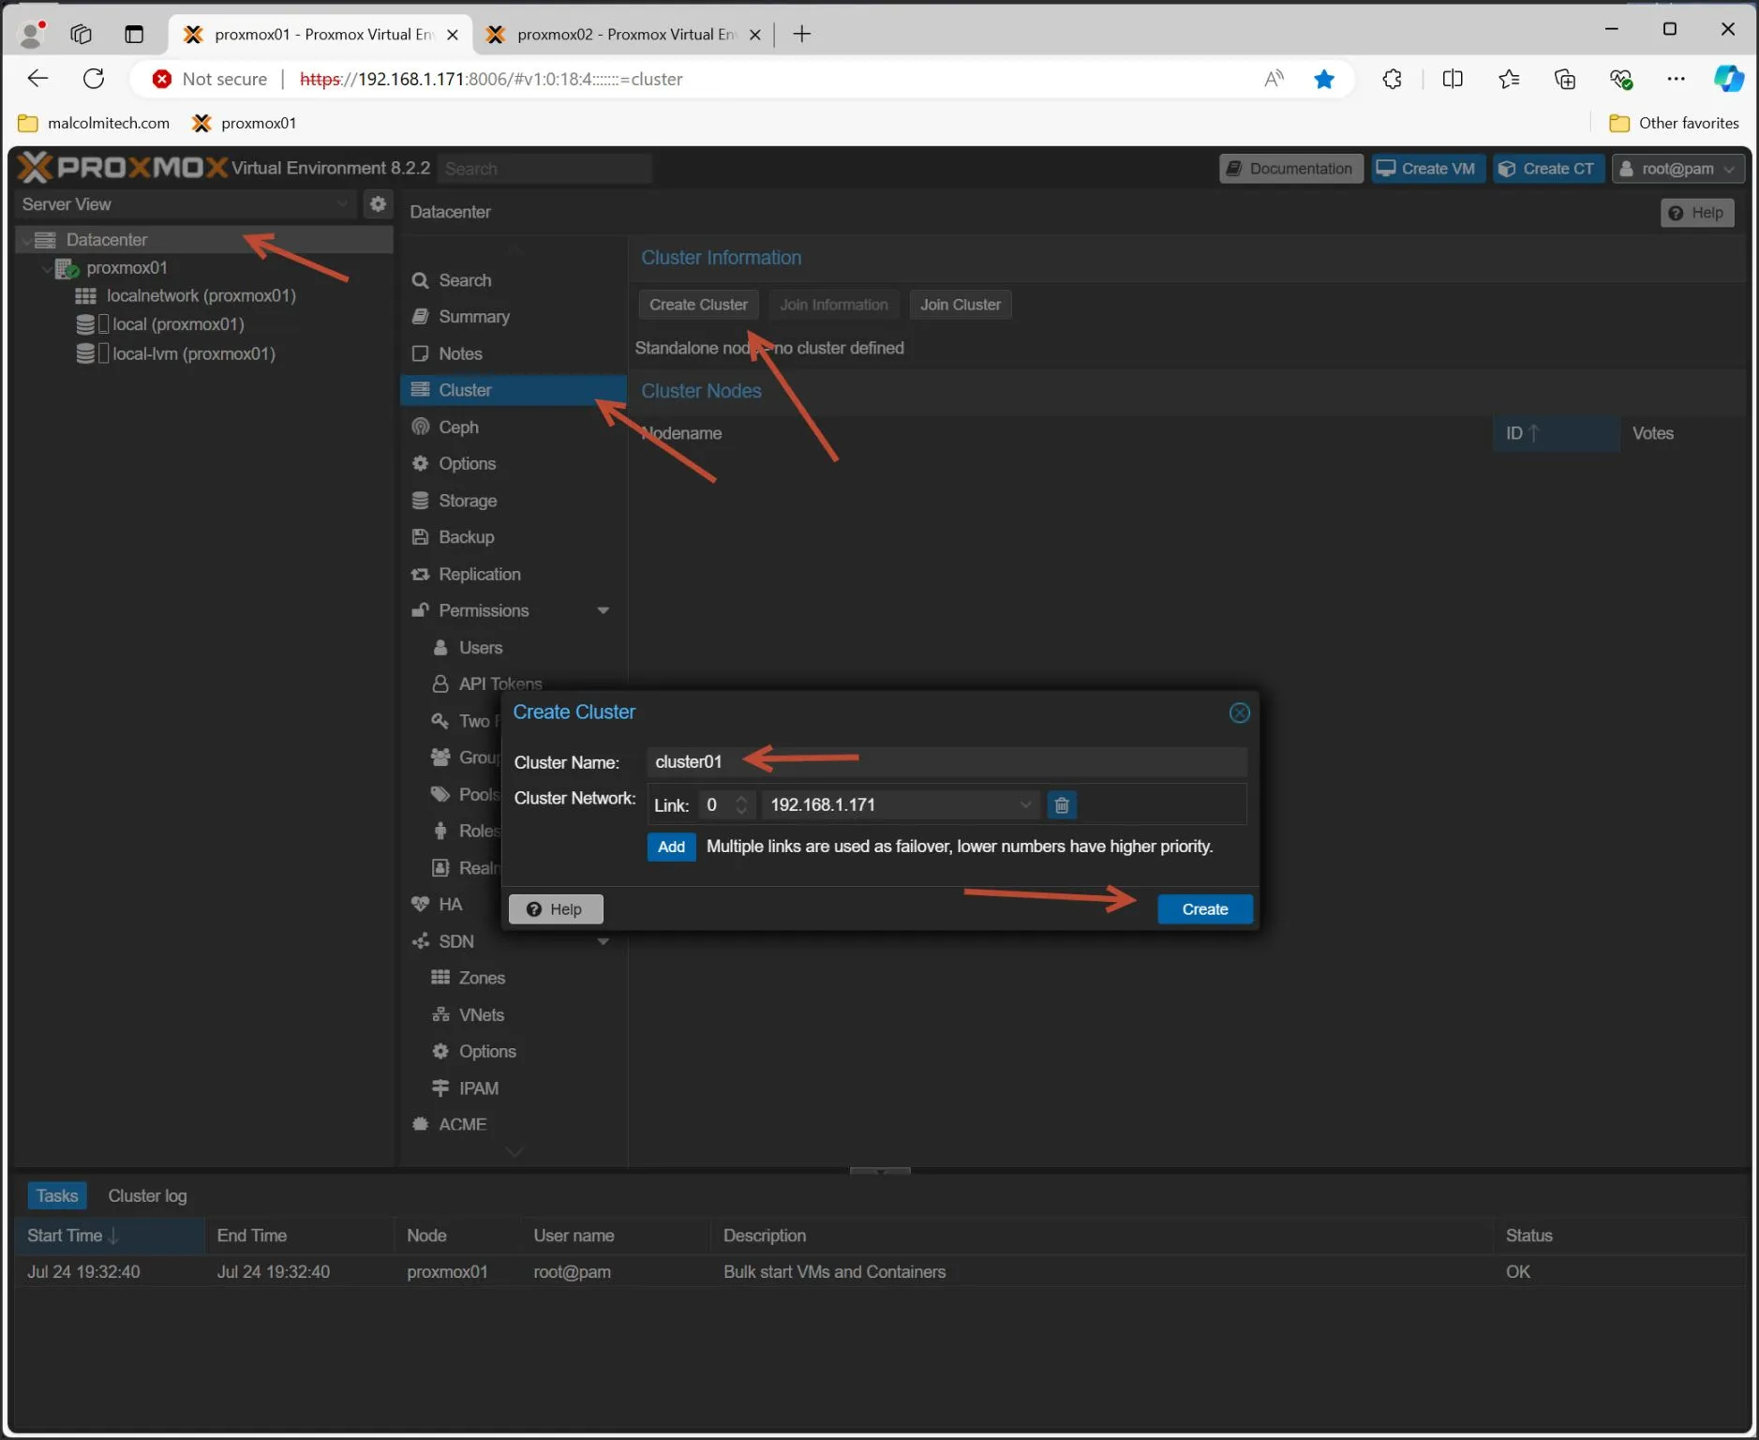The image size is (1759, 1440).
Task: Select the Ceph section icon in the sidebar
Action: tap(420, 427)
